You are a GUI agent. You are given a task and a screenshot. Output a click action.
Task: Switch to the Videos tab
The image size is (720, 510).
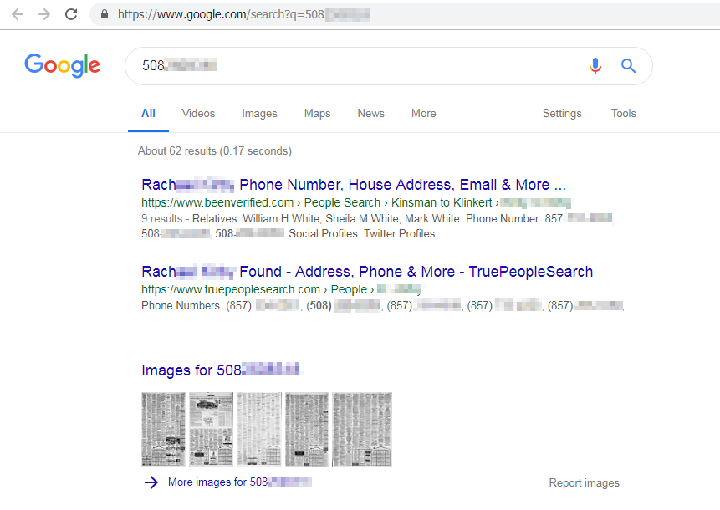coord(198,114)
